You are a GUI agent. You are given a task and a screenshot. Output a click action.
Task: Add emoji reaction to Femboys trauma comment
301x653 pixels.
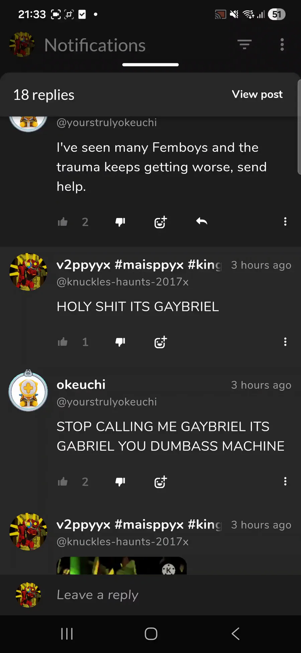tap(161, 222)
